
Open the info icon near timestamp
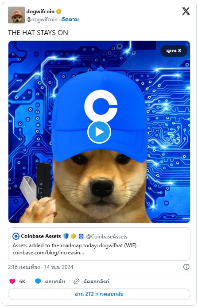pyautogui.click(x=186, y=267)
